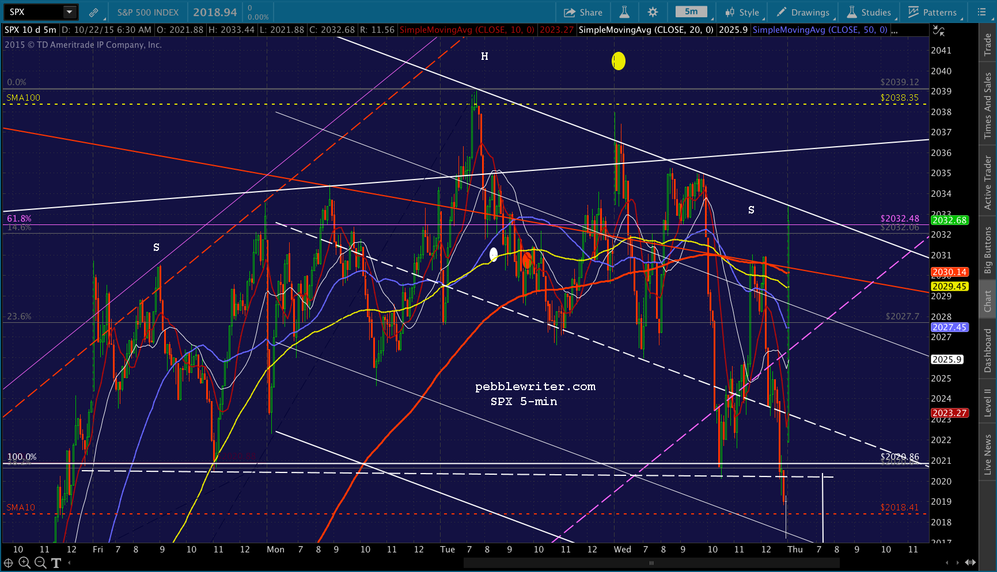Select the Chart side tab
This screenshot has height=572, width=997.
tap(988, 301)
